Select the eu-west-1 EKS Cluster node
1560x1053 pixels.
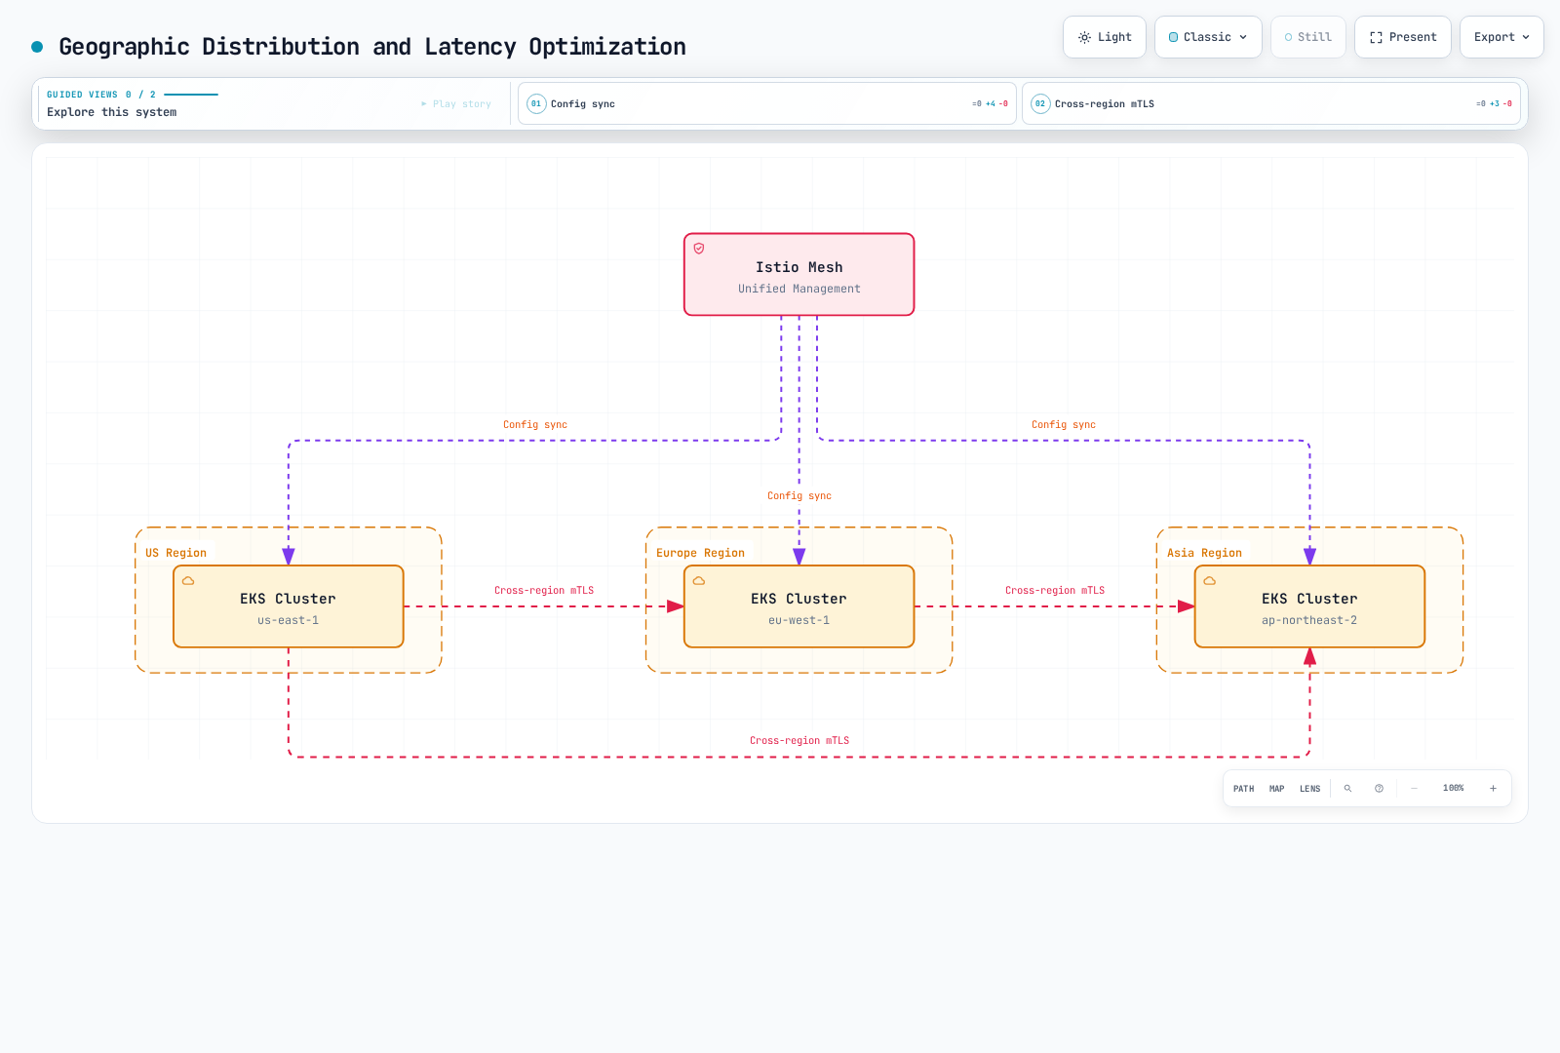tap(799, 606)
